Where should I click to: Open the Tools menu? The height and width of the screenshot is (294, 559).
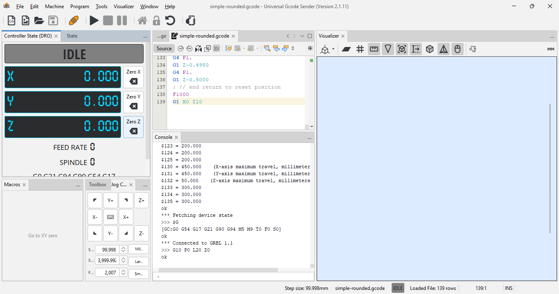coord(101,7)
